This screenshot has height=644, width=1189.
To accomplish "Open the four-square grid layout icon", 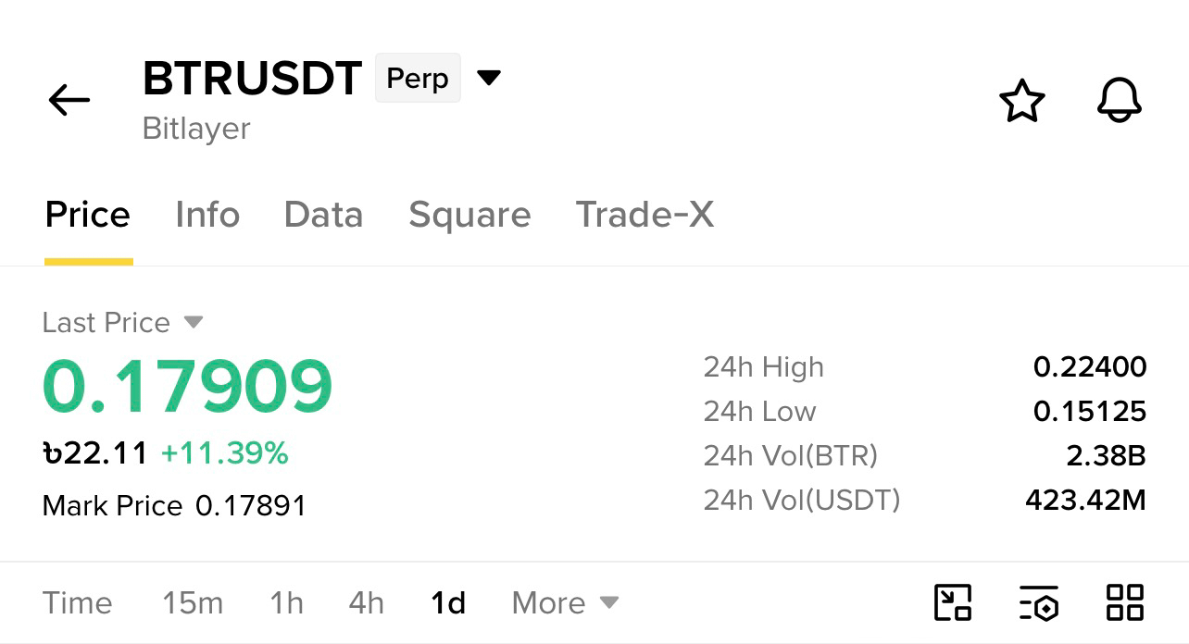I will pyautogui.click(x=1125, y=602).
